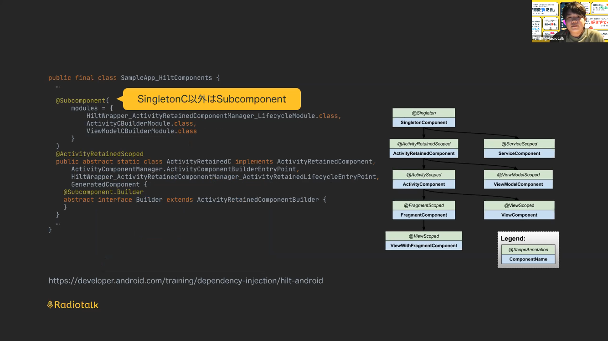Click the "modules = {" code line
Image resolution: width=608 pixels, height=341 pixels.
(x=92, y=108)
